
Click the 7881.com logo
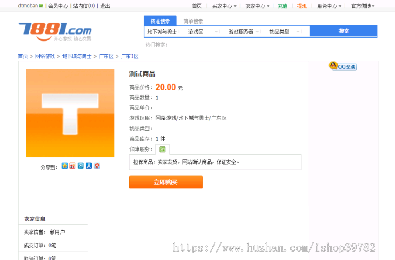[55, 32]
